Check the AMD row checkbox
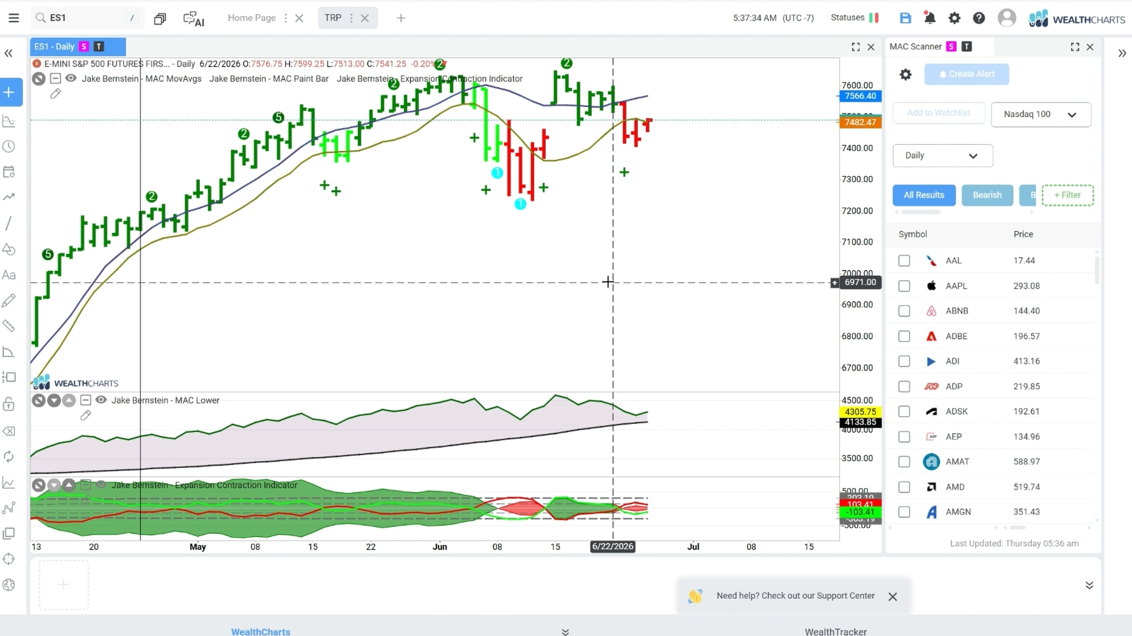This screenshot has height=636, width=1132. pos(904,487)
